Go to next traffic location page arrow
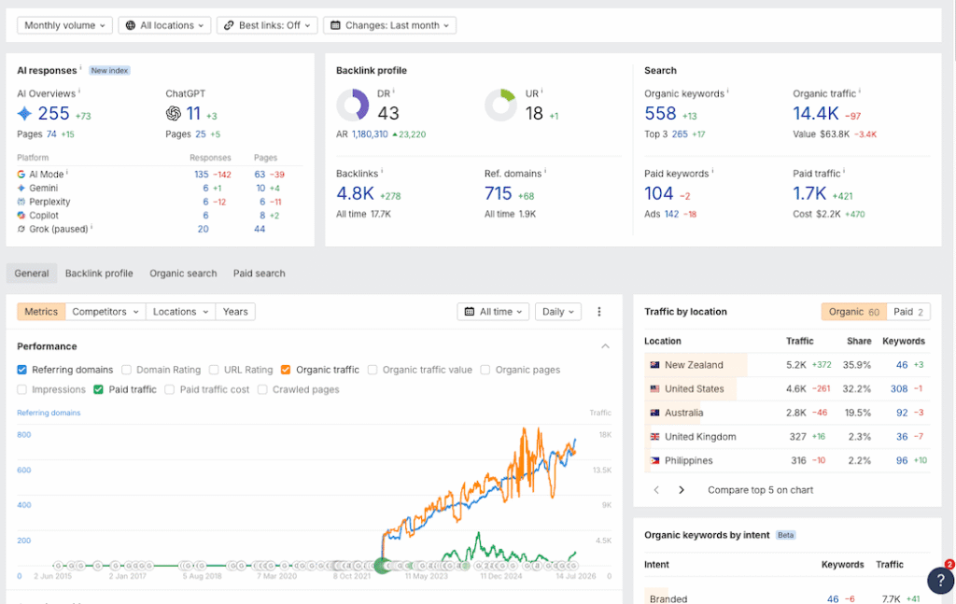The image size is (956, 604). [x=682, y=490]
